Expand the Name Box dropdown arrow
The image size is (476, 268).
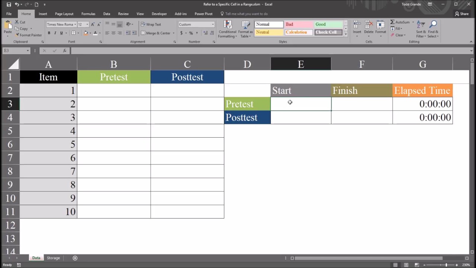point(28,51)
